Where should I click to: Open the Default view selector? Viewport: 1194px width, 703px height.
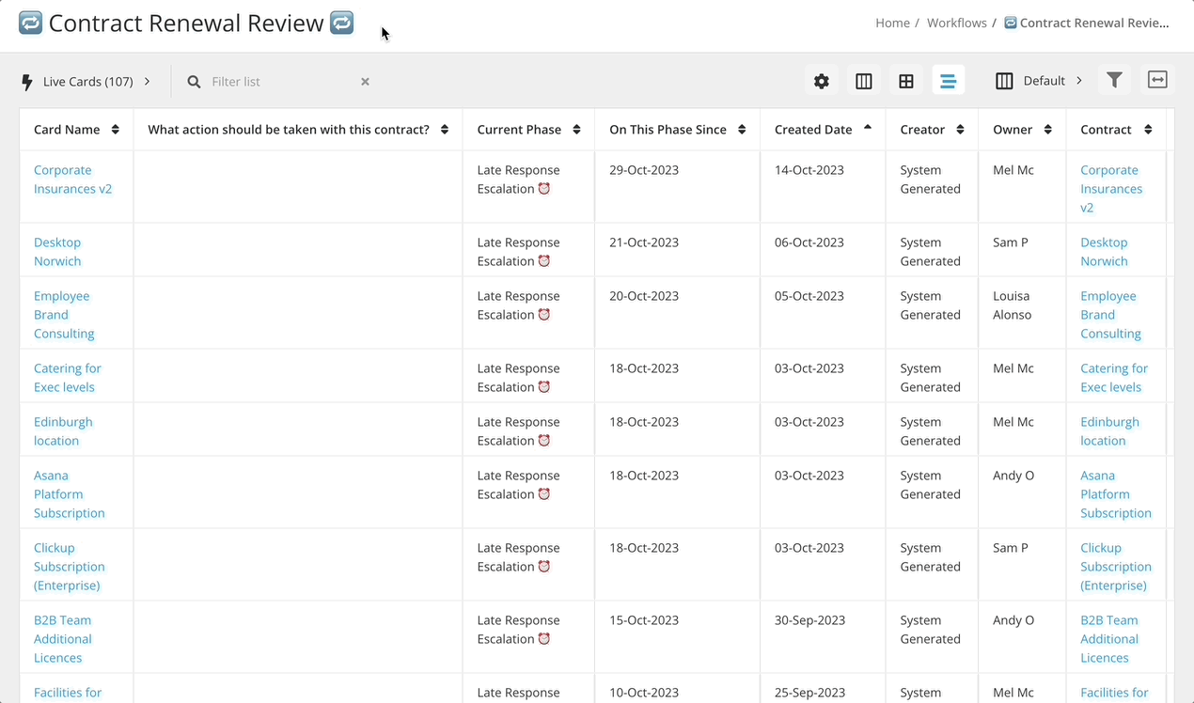coord(1045,80)
